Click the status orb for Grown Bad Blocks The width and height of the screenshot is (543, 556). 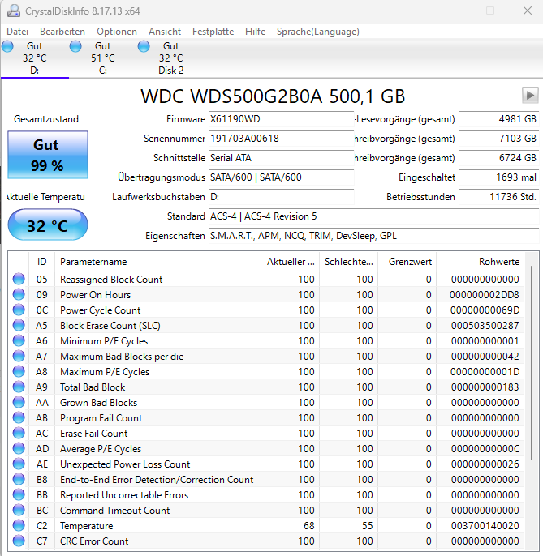point(19,403)
